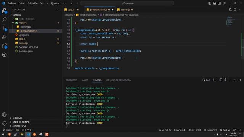Start Go Live server
The image size is (244, 137).
tap(225, 130)
